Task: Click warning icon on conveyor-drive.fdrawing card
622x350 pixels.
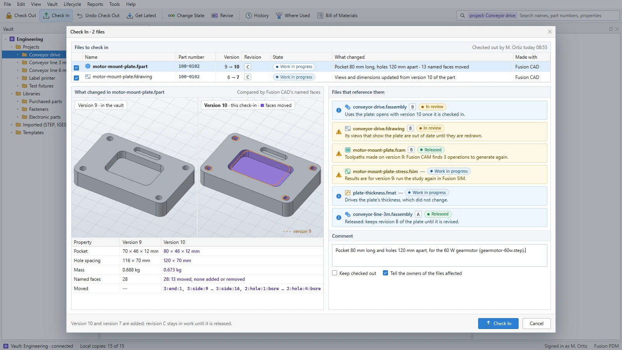Action: (339, 132)
